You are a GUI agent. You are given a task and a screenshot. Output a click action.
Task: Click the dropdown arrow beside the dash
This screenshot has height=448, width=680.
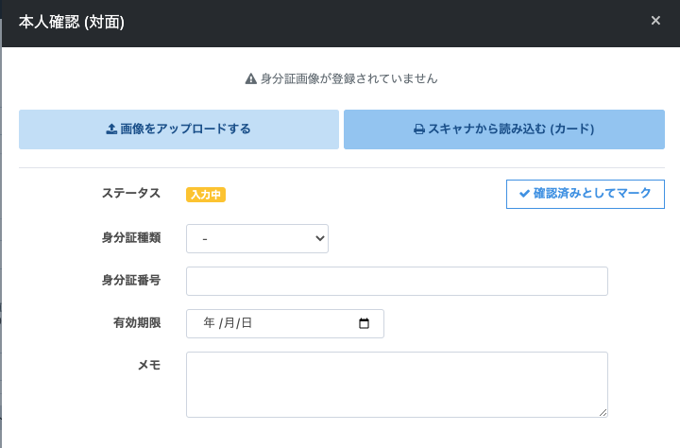click(x=318, y=239)
